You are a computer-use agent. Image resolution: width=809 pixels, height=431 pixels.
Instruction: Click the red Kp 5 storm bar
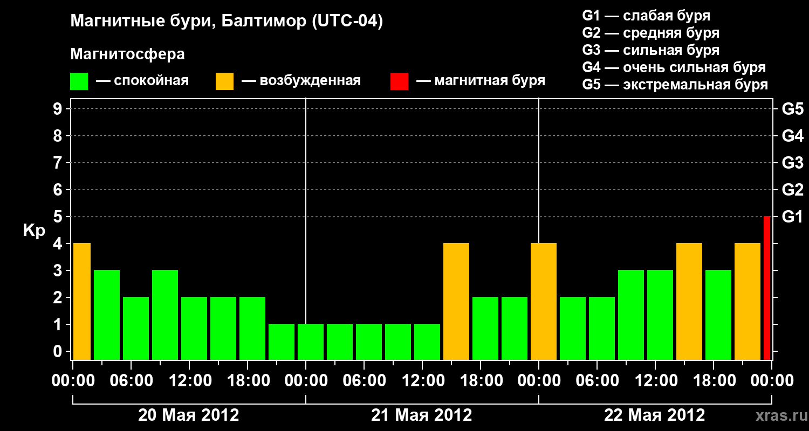tap(767, 288)
